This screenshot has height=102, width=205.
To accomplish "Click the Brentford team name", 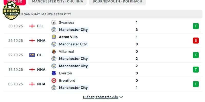I will [x=67, y=81].
